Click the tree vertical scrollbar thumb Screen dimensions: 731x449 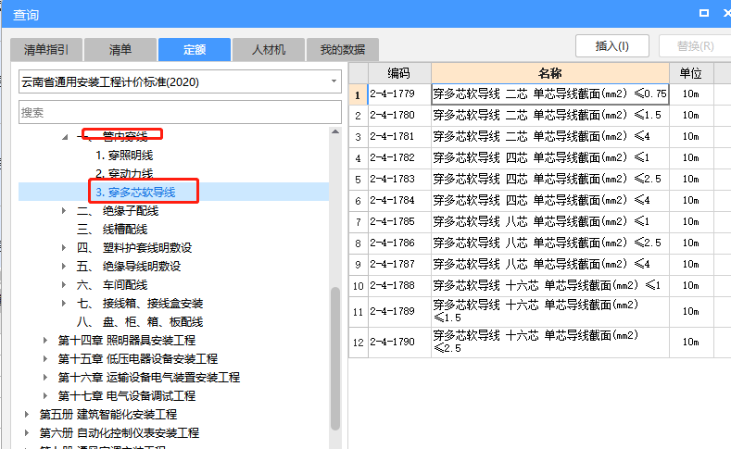[x=335, y=358]
